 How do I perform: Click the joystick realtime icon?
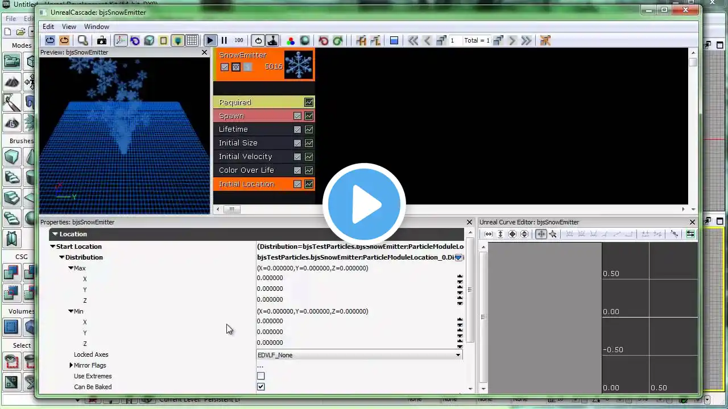pyautogui.click(x=272, y=40)
